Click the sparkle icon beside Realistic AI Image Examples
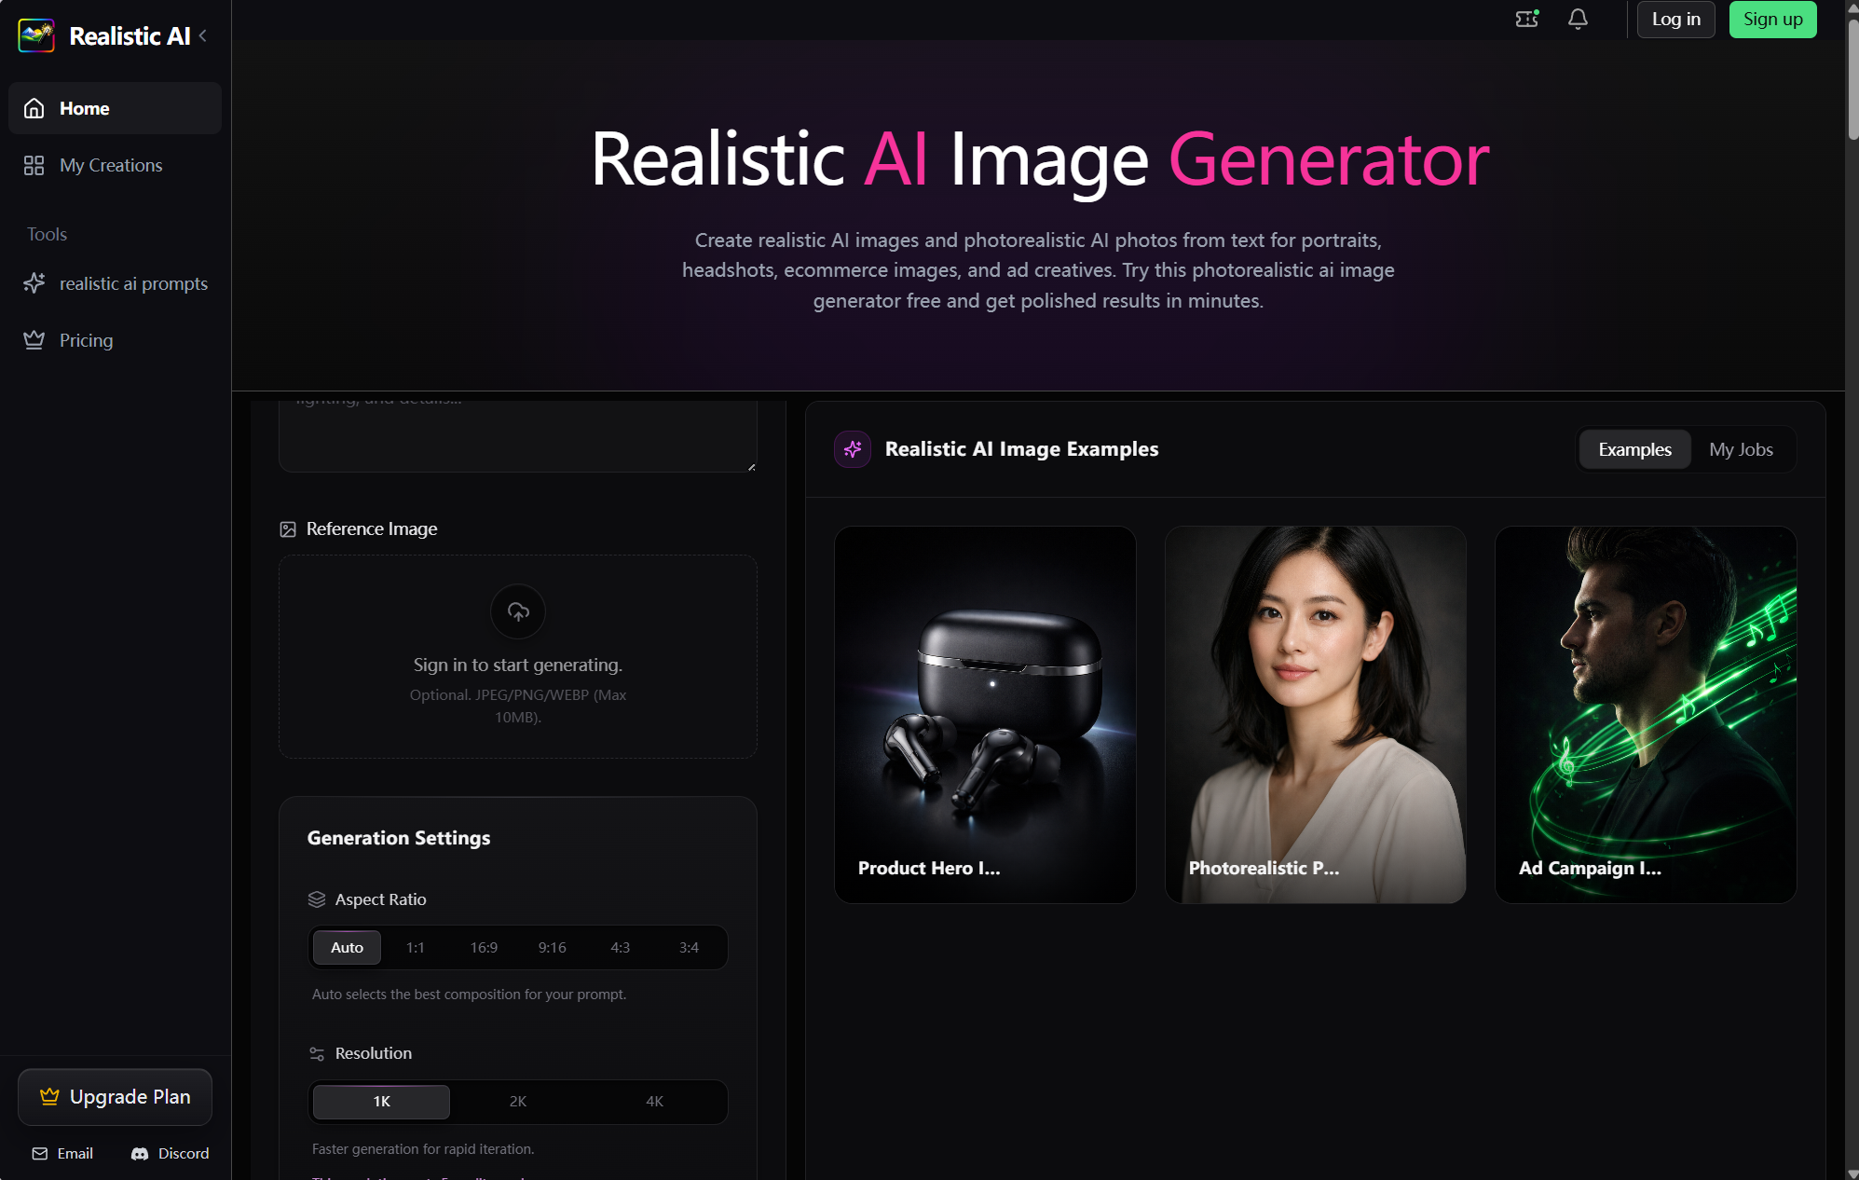Viewport: 1859px width, 1180px height. [853, 449]
